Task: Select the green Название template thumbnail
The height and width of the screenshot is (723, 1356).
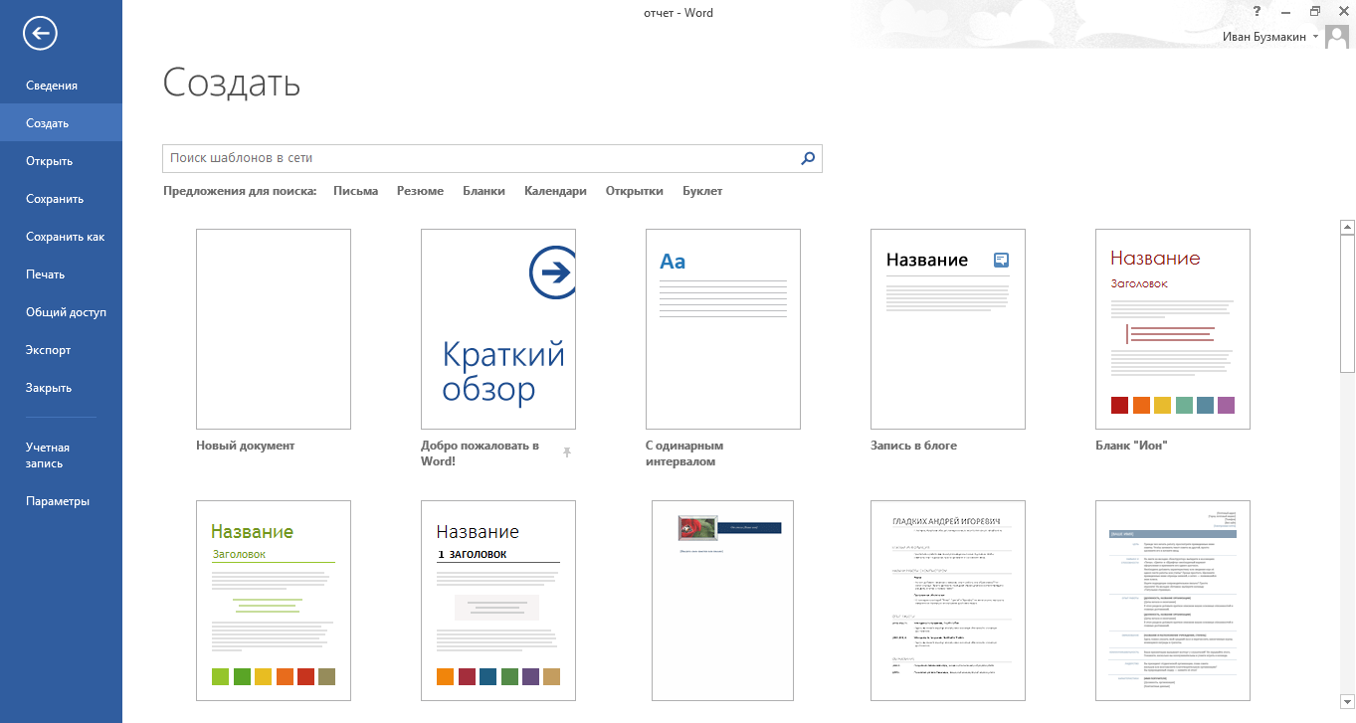Action: pyautogui.click(x=274, y=601)
